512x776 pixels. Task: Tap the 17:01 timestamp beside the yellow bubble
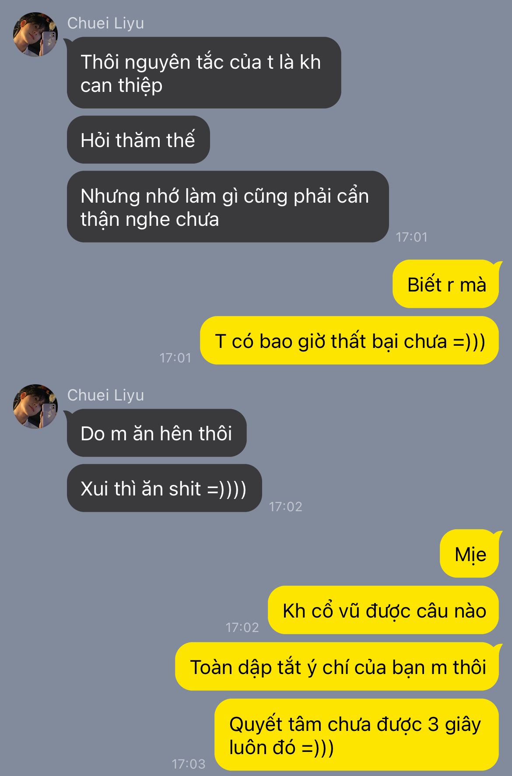point(175,358)
